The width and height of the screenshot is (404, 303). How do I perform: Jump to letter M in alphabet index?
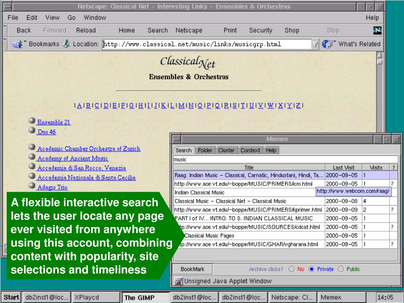(x=181, y=105)
